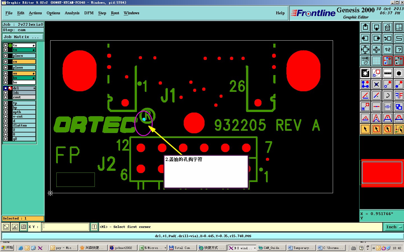The width and height of the screenshot is (404, 252).
Task: Toggle the grid display icon
Action: click(x=377, y=61)
